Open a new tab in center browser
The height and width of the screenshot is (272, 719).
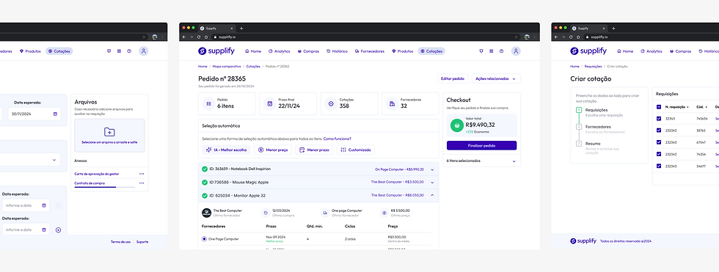point(241,29)
